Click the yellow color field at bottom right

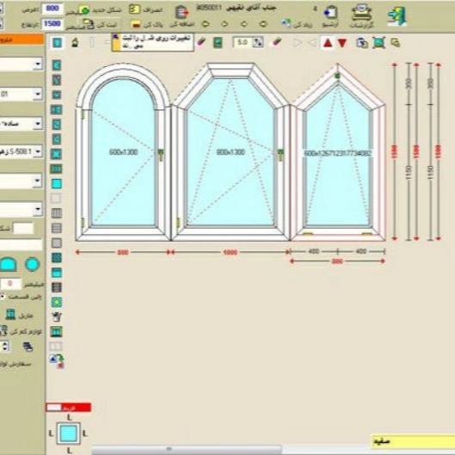(413, 441)
